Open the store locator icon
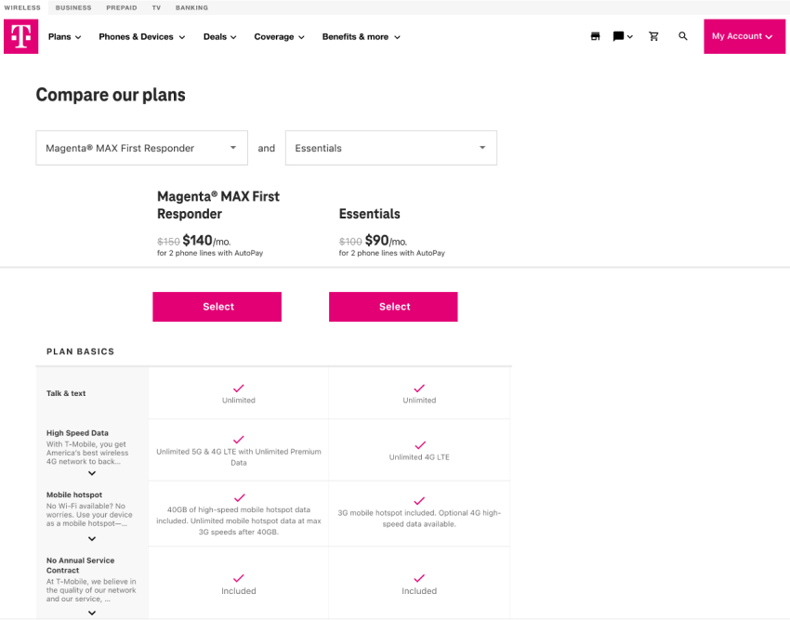The height and width of the screenshot is (620, 790). [595, 36]
